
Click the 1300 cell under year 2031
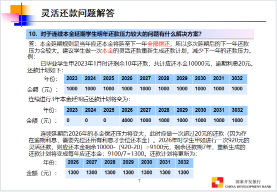(x=166, y=173)
